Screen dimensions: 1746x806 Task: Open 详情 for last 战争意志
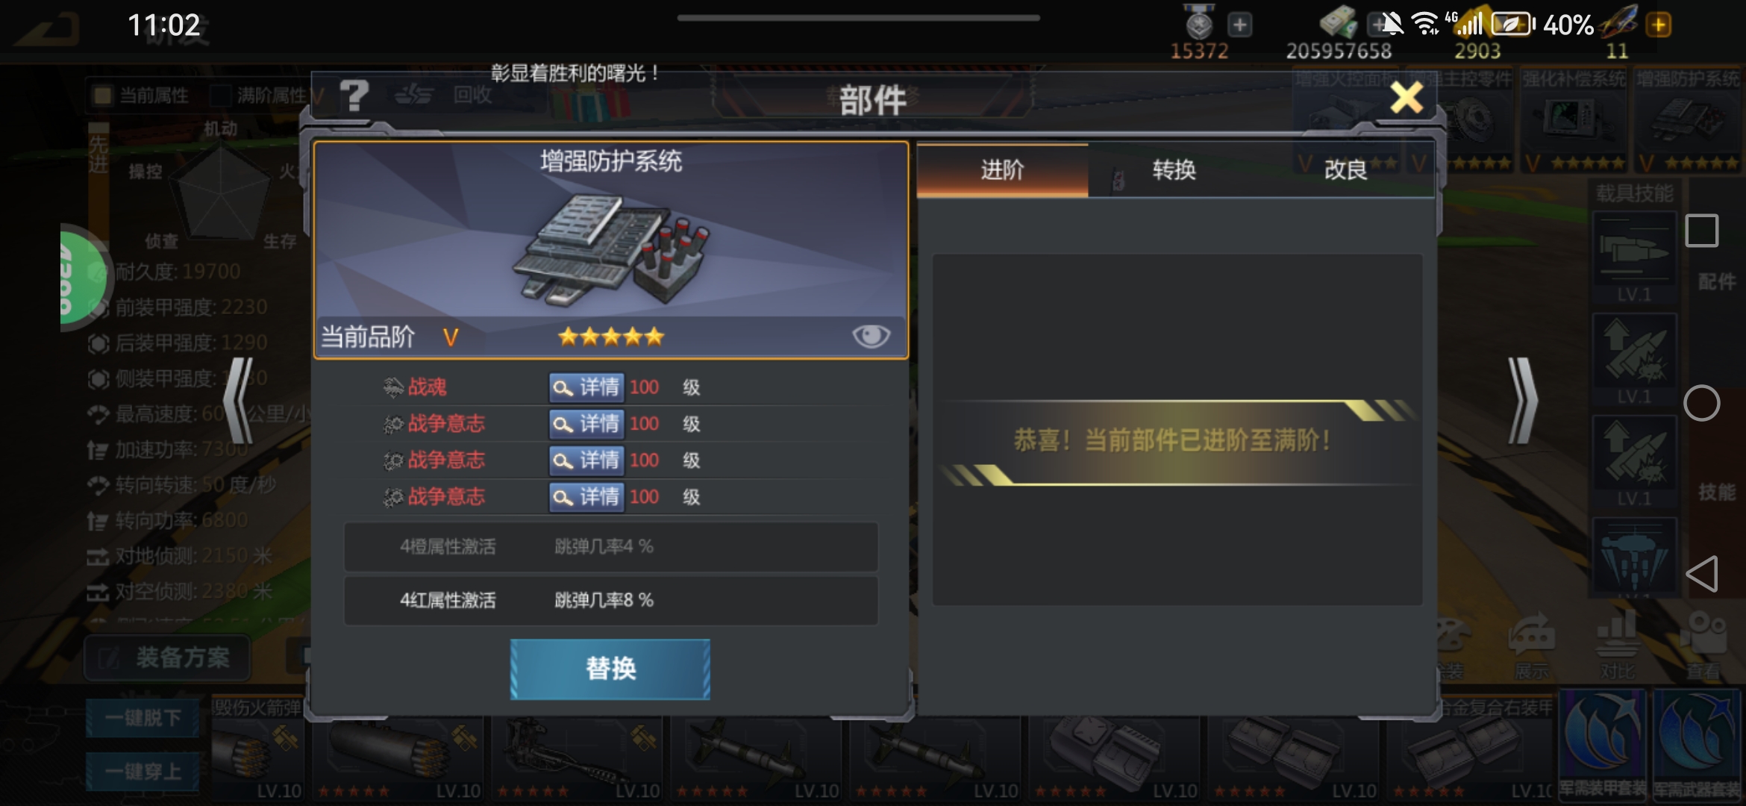point(586,497)
